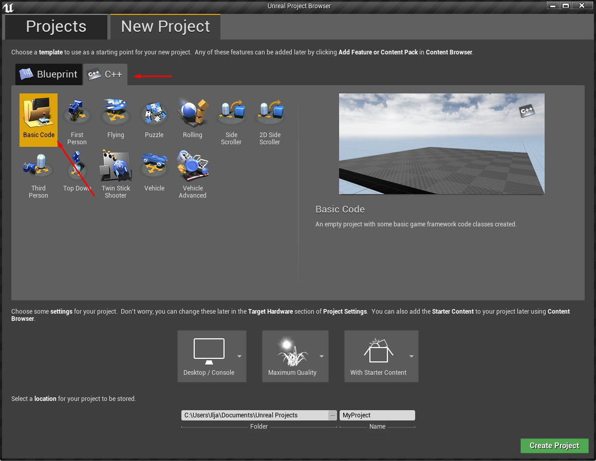The image size is (596, 461).
Task: Browse for folder with the ellipsis button
Action: (332, 415)
